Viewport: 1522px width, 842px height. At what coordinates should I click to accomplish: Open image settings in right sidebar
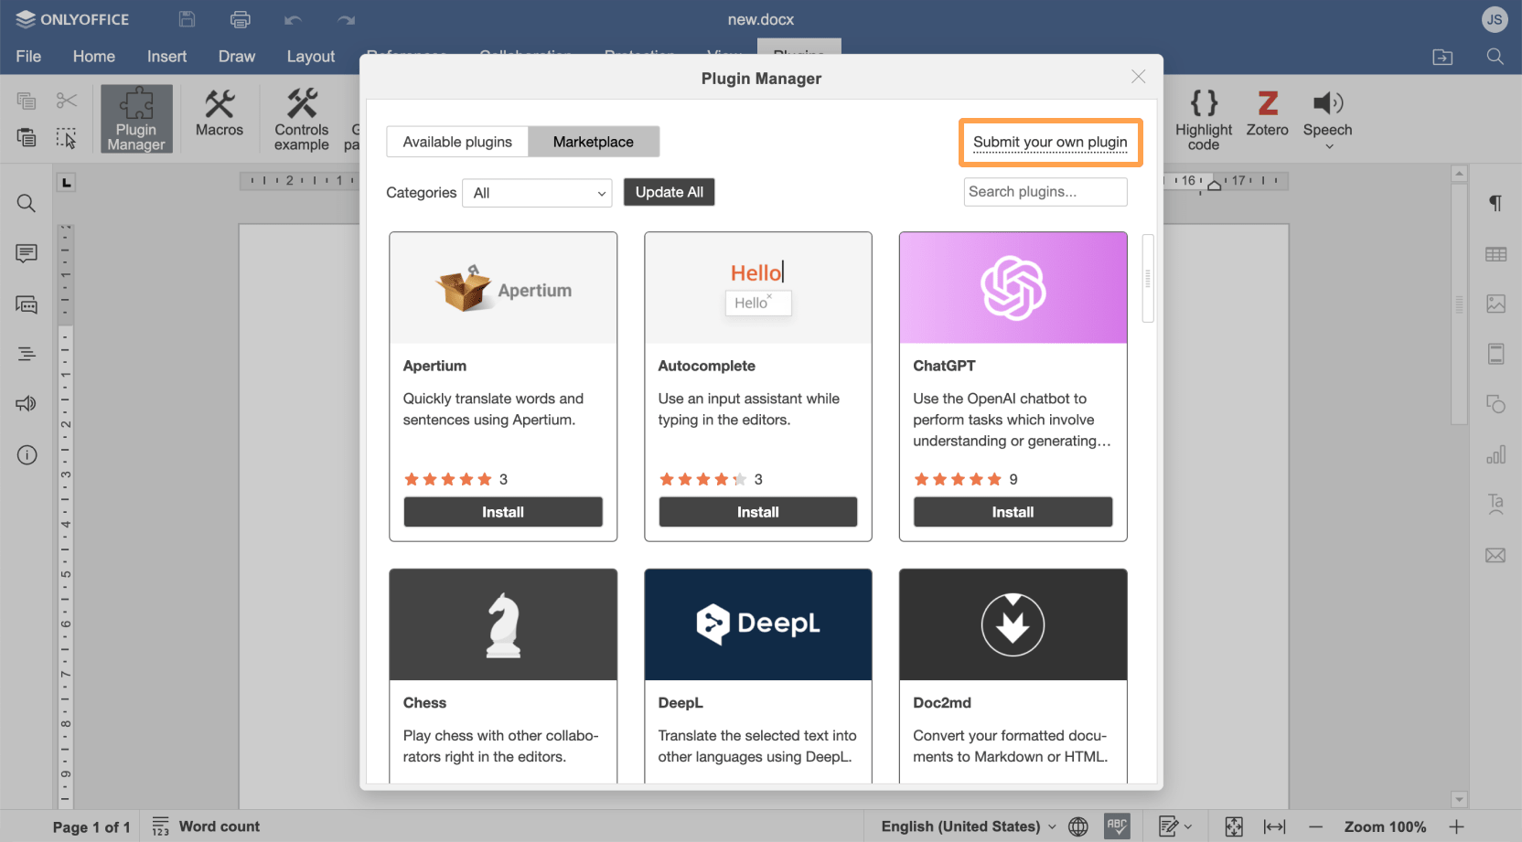1495,304
